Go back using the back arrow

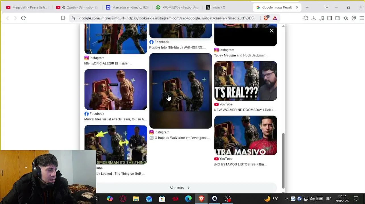(8, 18)
